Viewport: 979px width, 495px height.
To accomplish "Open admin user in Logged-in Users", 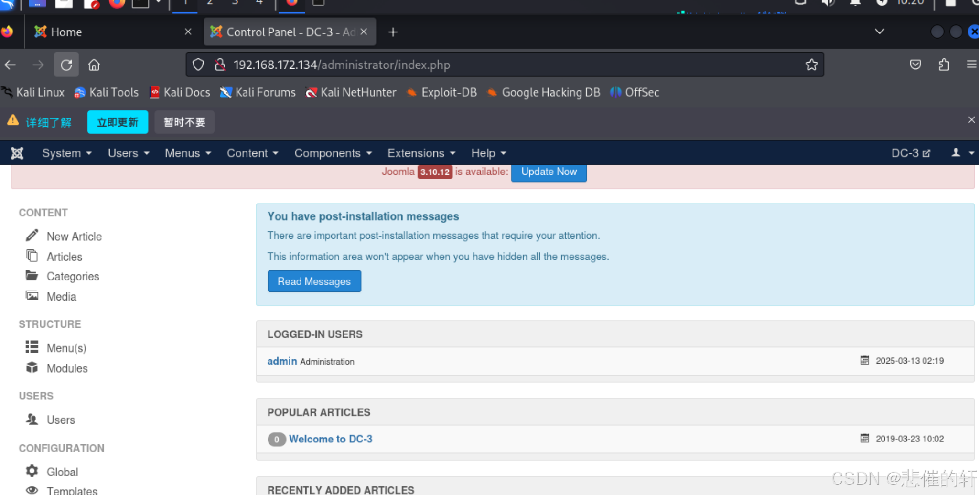I will coord(282,361).
